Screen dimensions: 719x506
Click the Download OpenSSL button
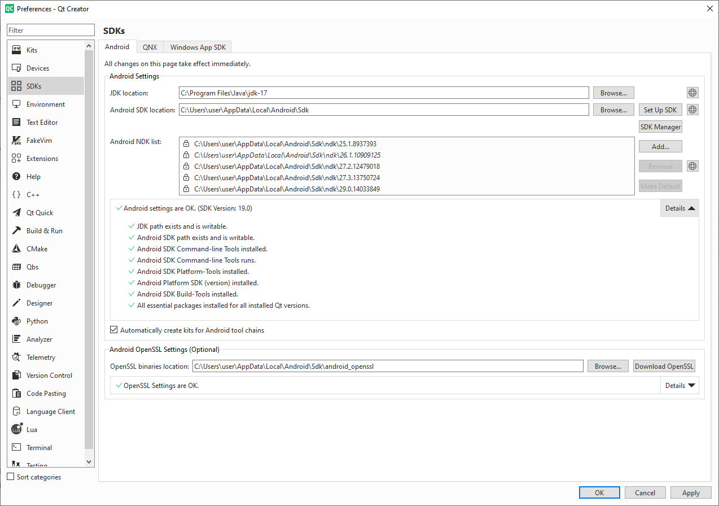(664, 366)
